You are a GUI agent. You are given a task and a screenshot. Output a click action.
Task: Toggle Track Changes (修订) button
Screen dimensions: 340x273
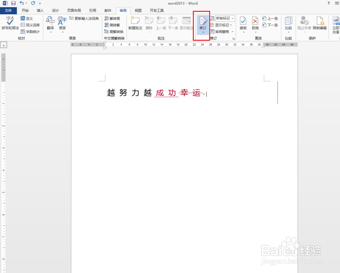pos(203,22)
